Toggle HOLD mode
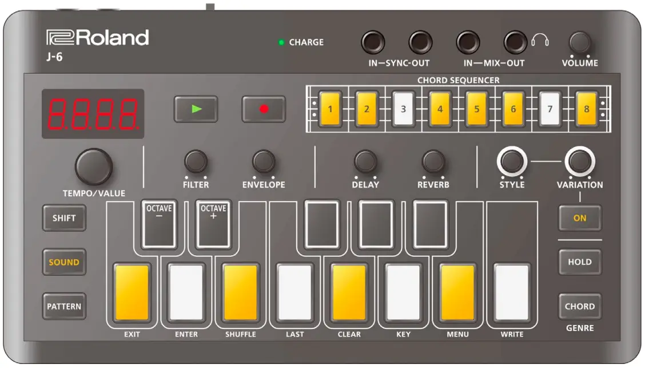Screen dimensions: 645x368 pos(580,262)
